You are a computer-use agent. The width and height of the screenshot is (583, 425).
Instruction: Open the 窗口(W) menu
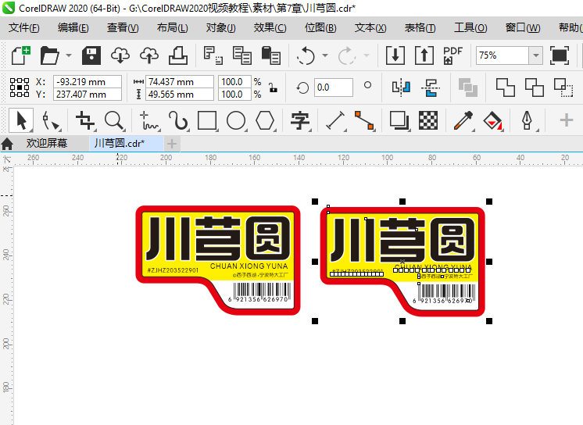(523, 27)
